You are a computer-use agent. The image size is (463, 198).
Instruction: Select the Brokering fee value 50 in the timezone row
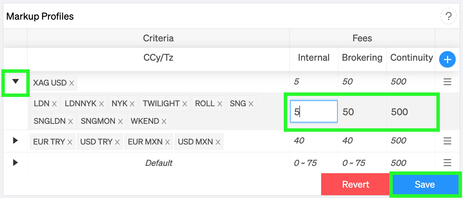[348, 112]
